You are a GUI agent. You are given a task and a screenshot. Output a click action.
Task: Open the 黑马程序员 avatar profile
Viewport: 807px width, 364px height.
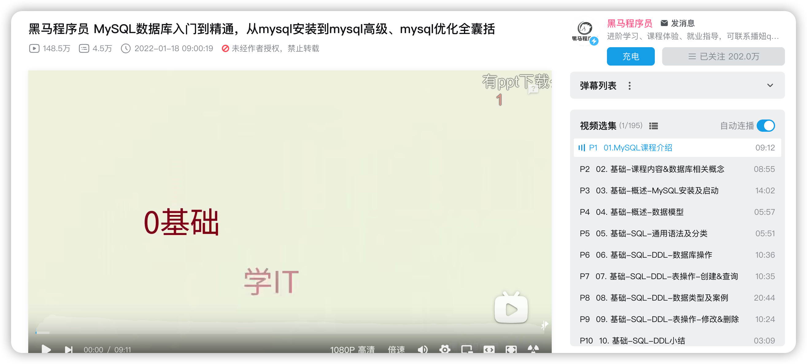pyautogui.click(x=585, y=32)
